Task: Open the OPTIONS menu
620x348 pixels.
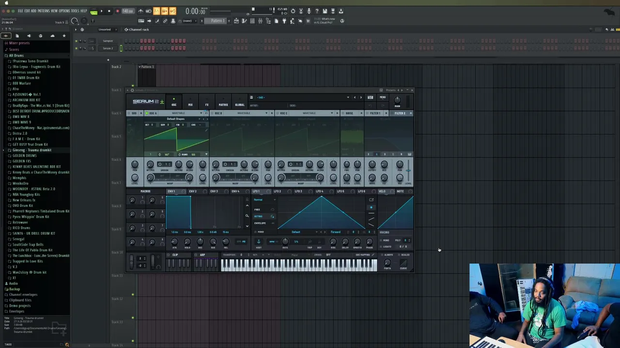Action: pyautogui.click(x=64, y=11)
